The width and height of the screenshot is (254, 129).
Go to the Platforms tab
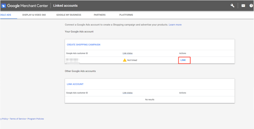[x=126, y=15]
